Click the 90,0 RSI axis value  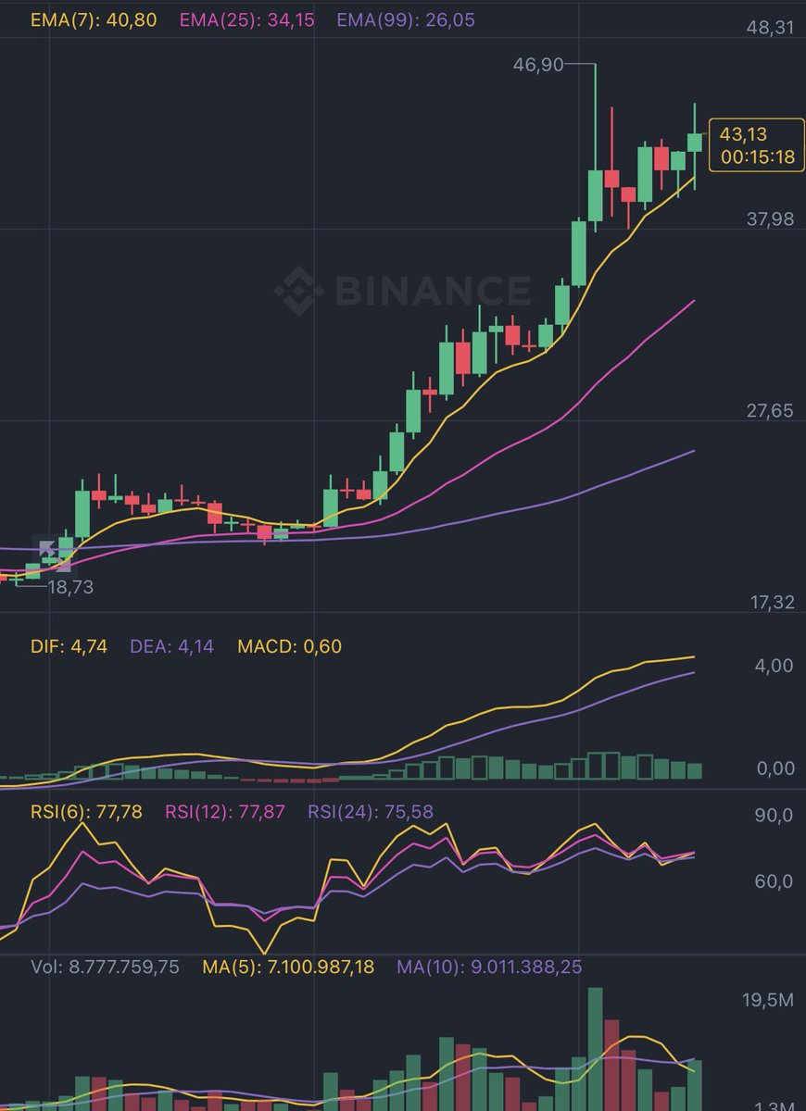tap(775, 816)
